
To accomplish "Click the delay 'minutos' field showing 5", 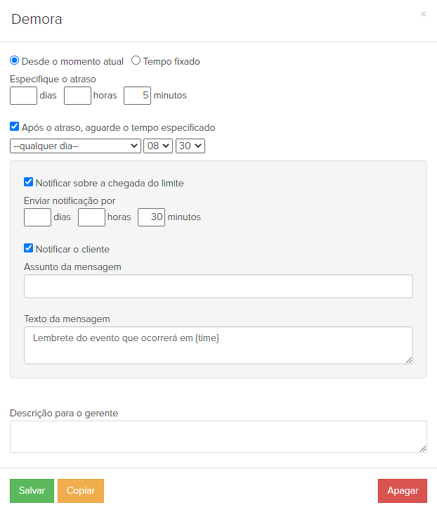I will (x=137, y=96).
